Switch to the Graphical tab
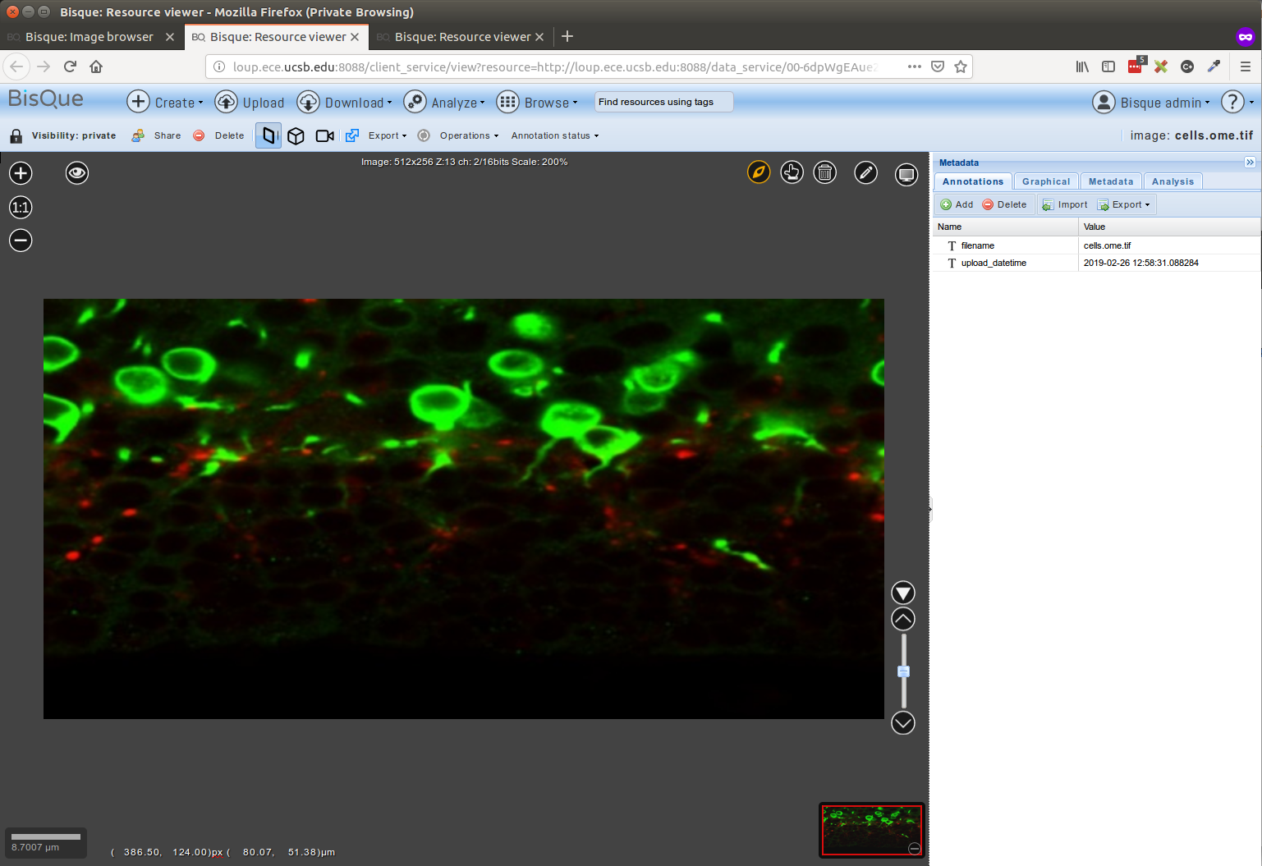The width and height of the screenshot is (1262, 866). point(1045,181)
